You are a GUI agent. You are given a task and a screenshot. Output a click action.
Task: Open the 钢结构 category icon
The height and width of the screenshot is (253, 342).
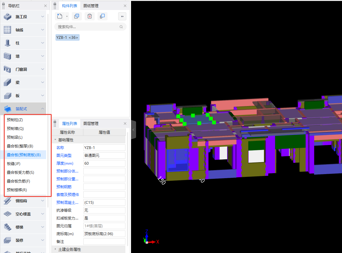[8, 201]
